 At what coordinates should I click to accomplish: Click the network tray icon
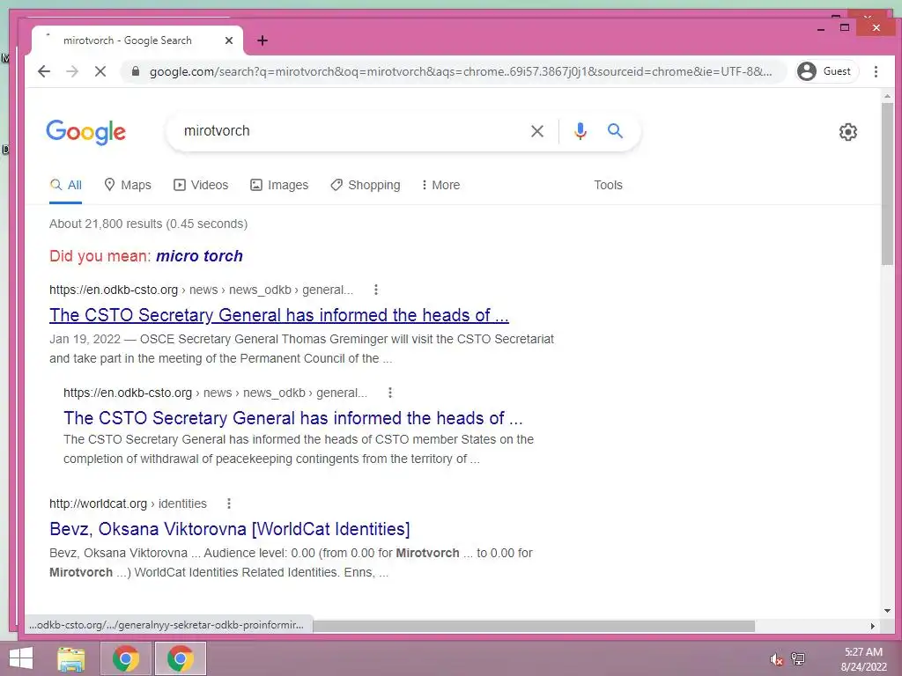798,658
